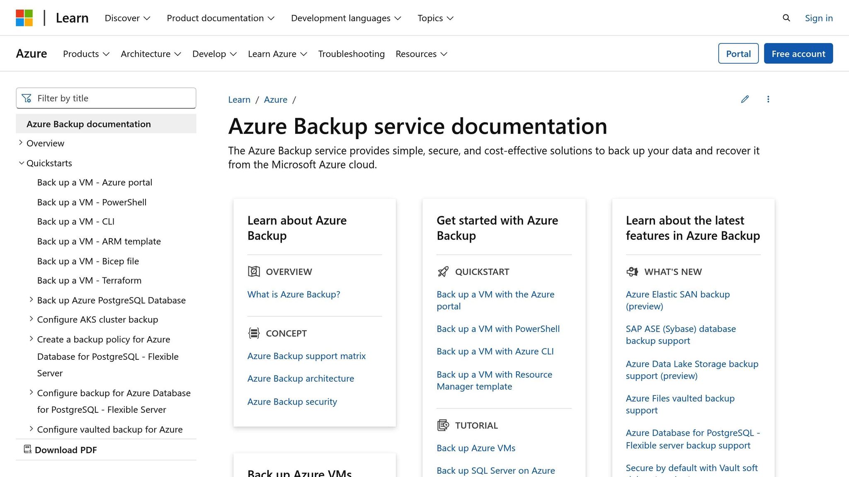Expand Back up Azure PostgreSQL Database node
This screenshot has height=477, width=849.
[x=31, y=299]
